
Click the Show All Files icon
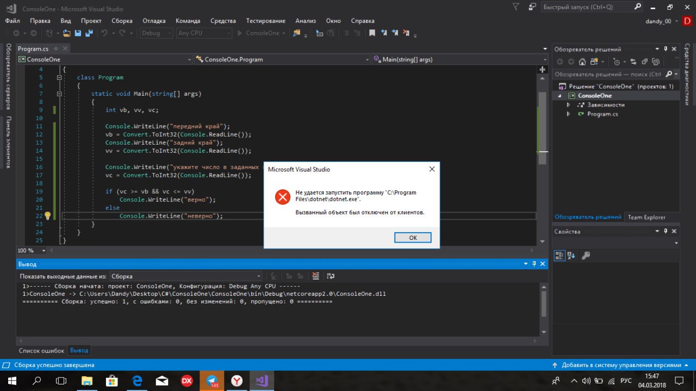pyautogui.click(x=656, y=62)
